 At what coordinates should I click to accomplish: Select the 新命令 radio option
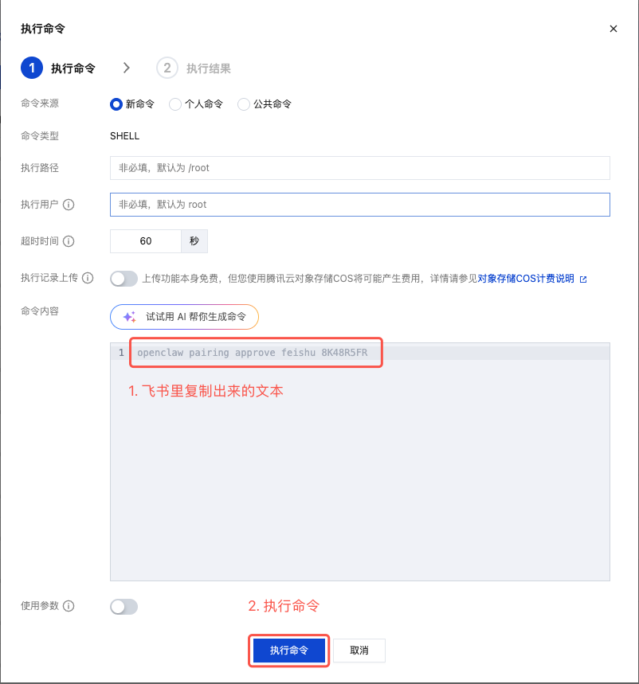(x=116, y=104)
